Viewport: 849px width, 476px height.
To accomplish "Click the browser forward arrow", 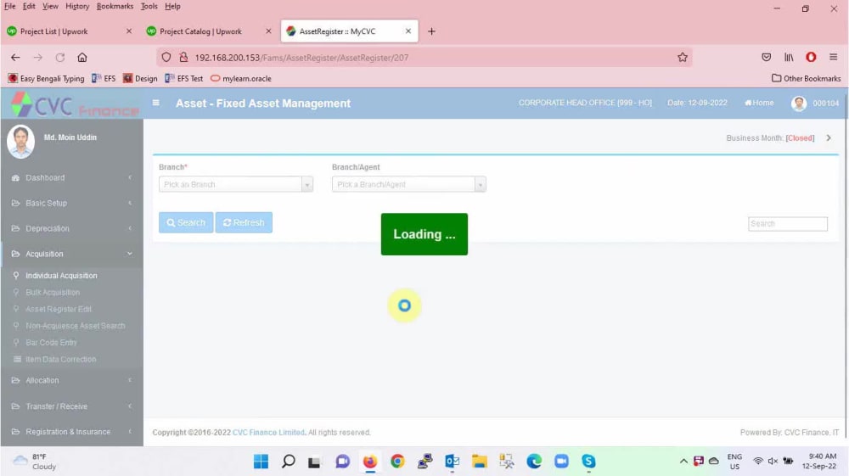I will click(x=38, y=58).
